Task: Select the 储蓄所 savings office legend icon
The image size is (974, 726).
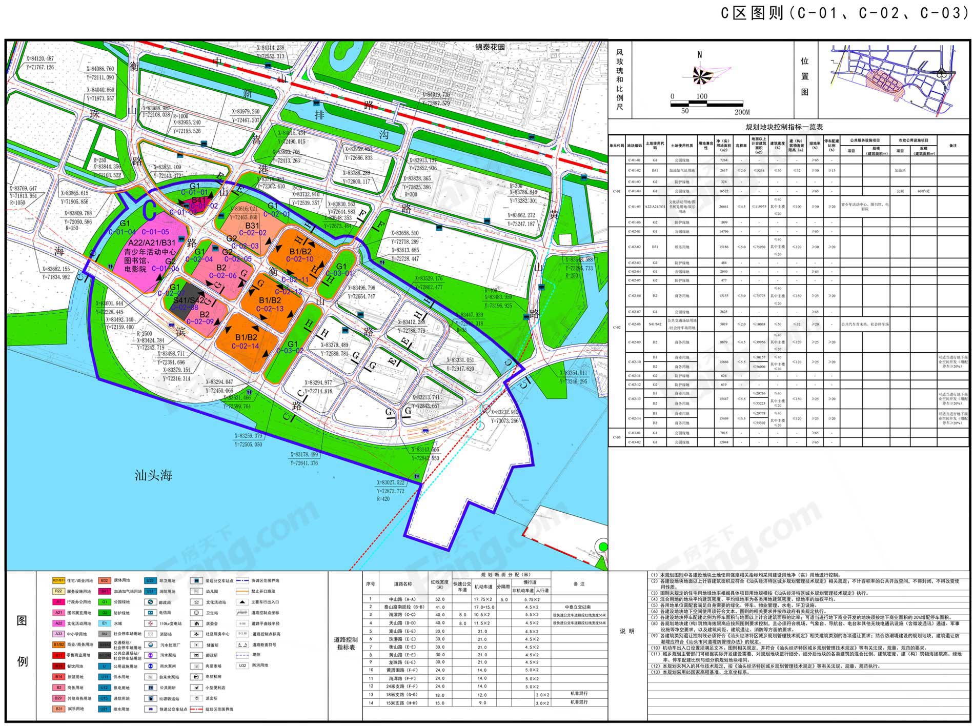Action: click(196, 645)
